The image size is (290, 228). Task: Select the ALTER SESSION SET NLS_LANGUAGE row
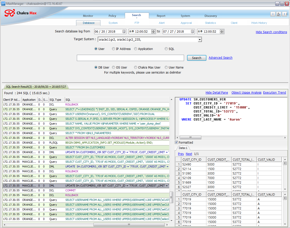[x=86, y=138]
